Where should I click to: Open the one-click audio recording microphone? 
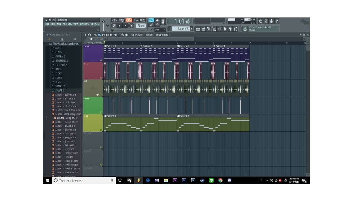pyautogui.click(x=271, y=21)
